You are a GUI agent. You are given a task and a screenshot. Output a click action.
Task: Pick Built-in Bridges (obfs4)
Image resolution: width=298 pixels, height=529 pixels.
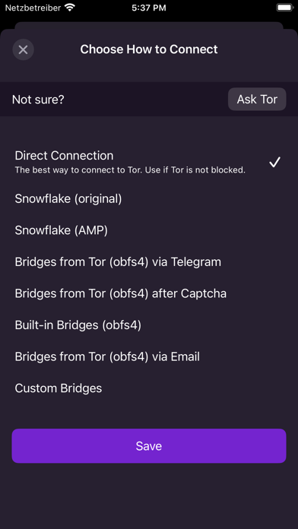pos(149,325)
